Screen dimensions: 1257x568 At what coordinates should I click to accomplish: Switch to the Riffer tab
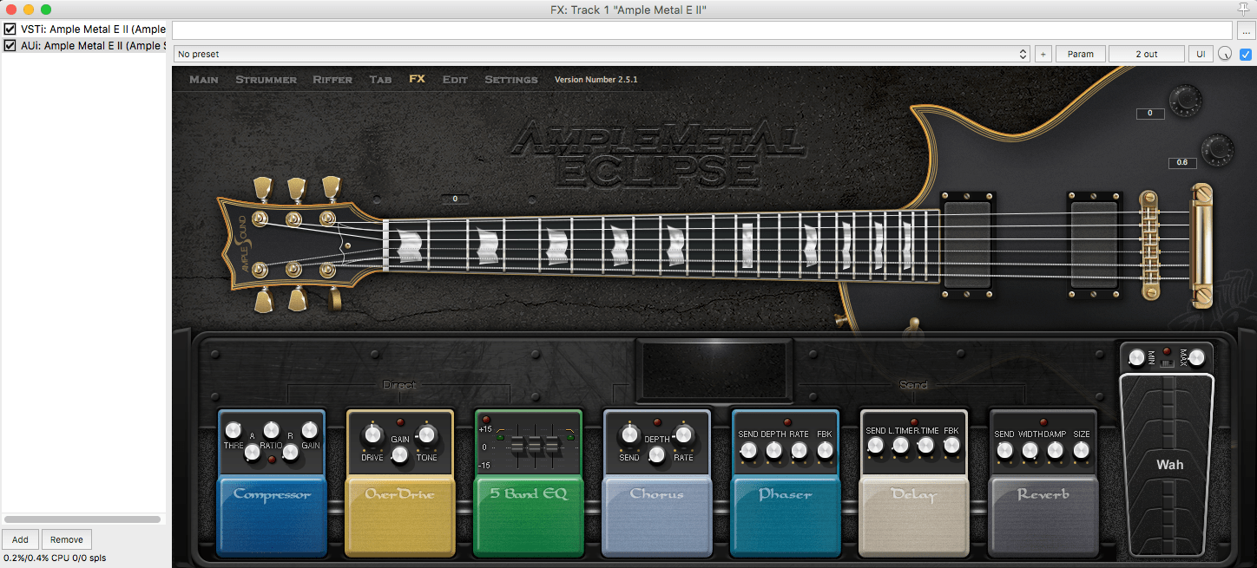tap(333, 80)
